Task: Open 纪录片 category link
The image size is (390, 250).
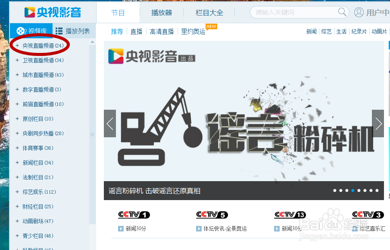Action: click(x=359, y=31)
